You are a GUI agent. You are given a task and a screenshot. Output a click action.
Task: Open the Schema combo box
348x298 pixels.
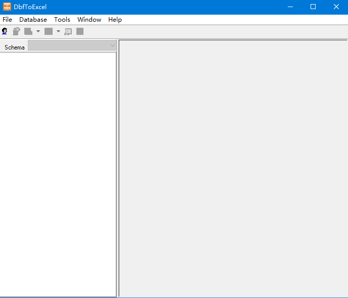(72, 45)
